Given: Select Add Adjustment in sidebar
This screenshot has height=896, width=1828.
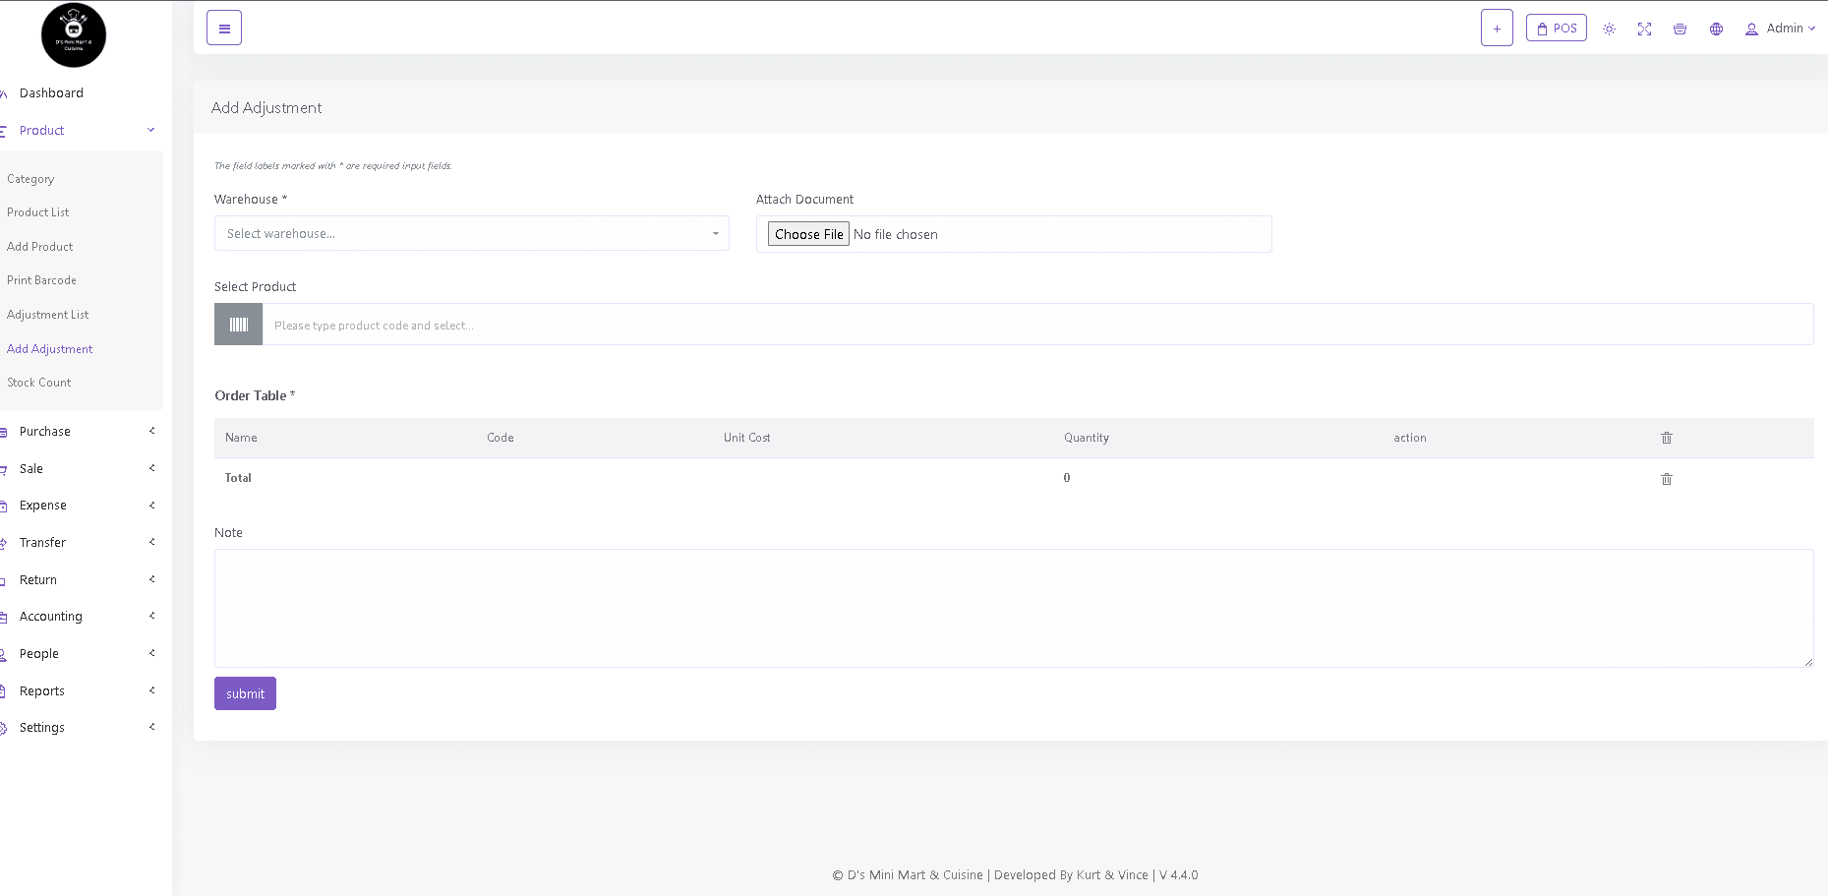Looking at the screenshot, I should [50, 349].
